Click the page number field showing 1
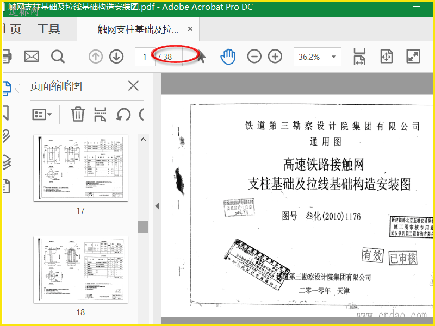The image size is (435, 326). pyautogui.click(x=145, y=57)
